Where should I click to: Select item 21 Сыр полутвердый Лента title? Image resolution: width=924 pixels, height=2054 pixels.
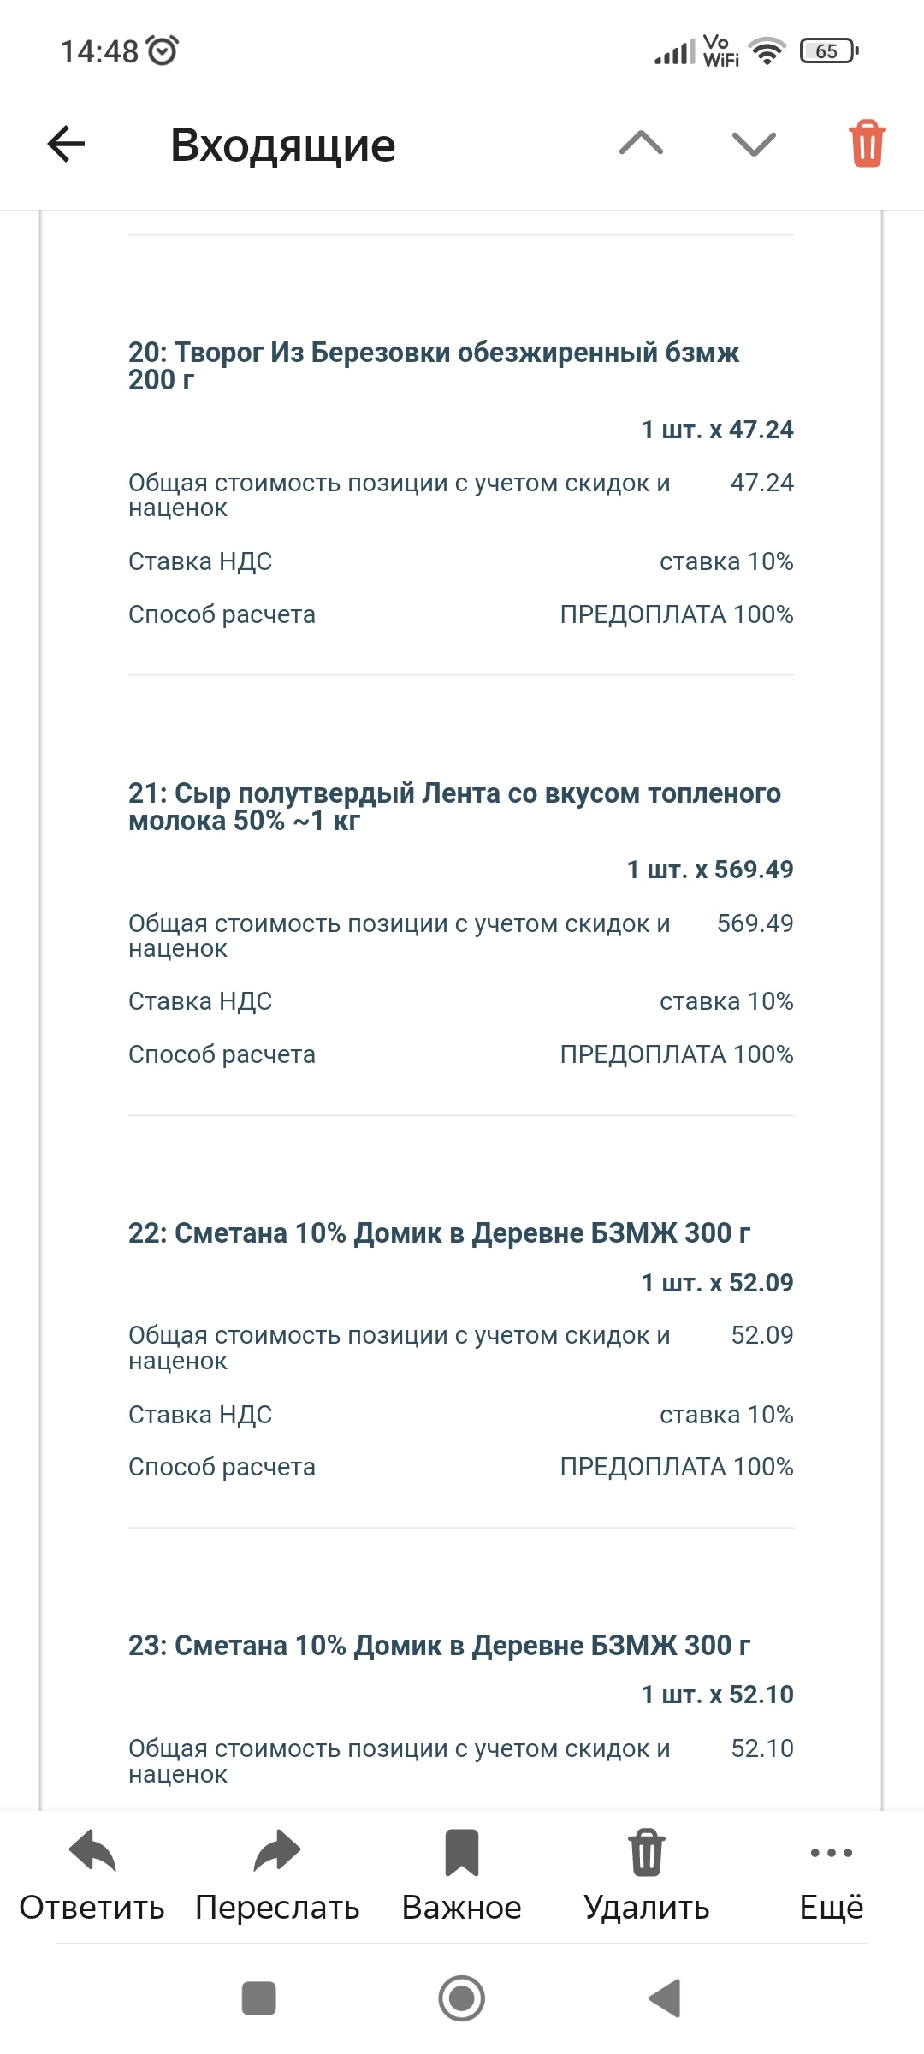click(x=454, y=806)
